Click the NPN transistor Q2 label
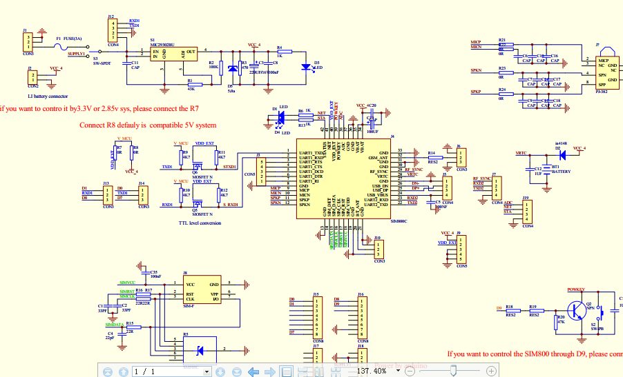 591,308
